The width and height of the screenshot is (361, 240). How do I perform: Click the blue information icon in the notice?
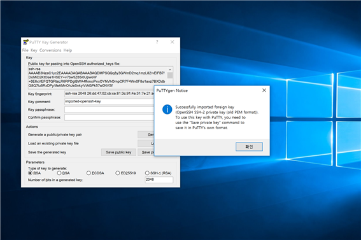click(167, 109)
